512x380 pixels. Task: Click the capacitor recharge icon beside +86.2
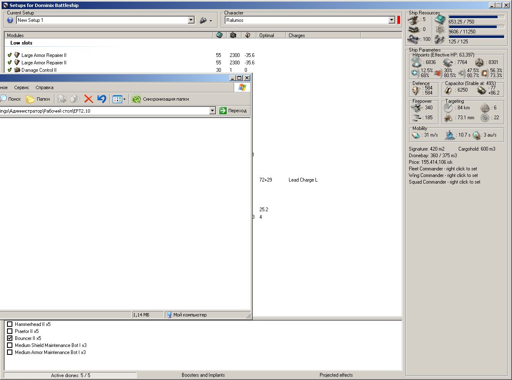481,90
